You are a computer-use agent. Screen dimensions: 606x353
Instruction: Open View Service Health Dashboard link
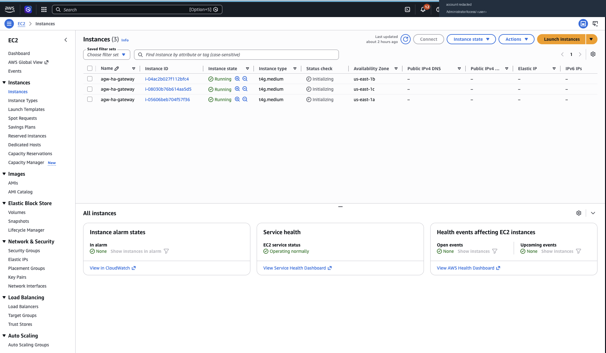297,268
